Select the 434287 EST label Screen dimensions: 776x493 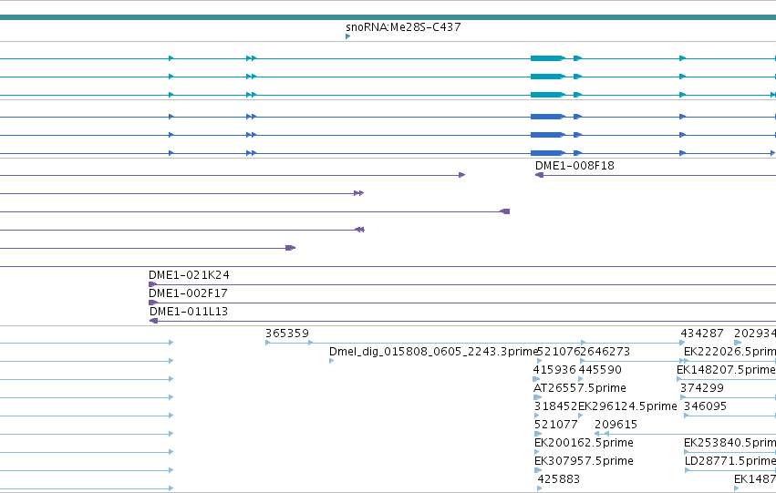coord(702,334)
